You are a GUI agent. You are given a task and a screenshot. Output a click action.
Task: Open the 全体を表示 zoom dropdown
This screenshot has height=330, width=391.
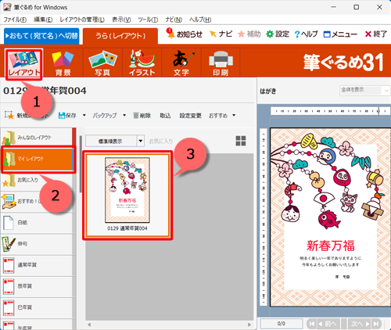364,91
